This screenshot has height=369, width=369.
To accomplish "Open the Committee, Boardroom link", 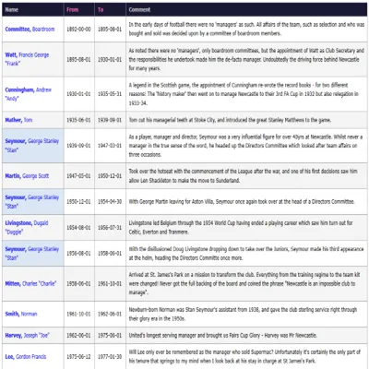I will click(x=30, y=30).
